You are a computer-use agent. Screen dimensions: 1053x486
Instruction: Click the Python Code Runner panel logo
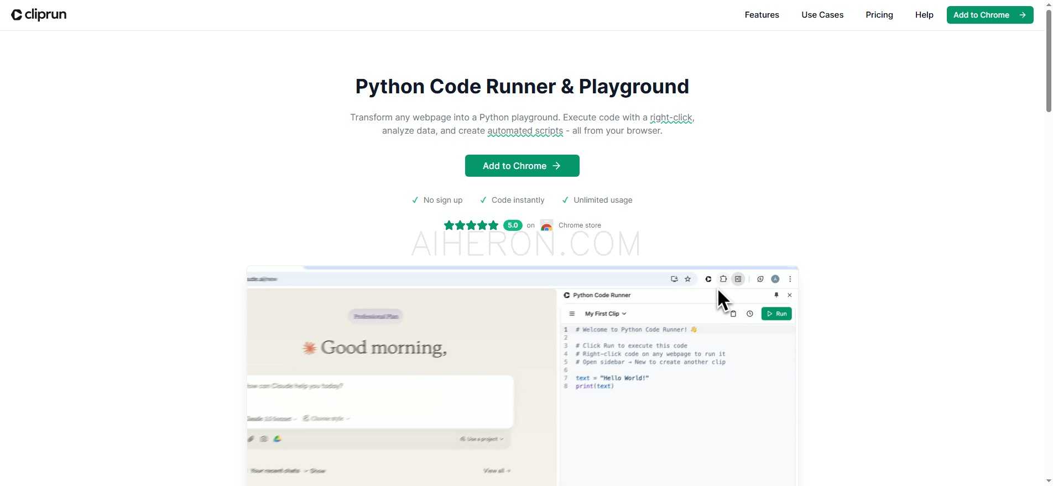567,295
